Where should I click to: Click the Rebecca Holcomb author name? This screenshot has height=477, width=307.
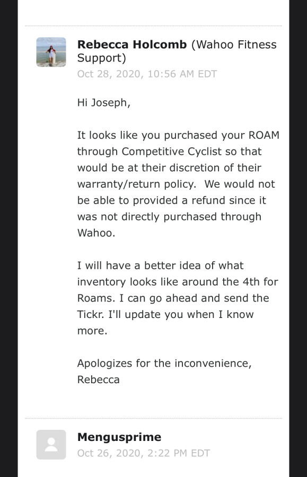point(131,45)
